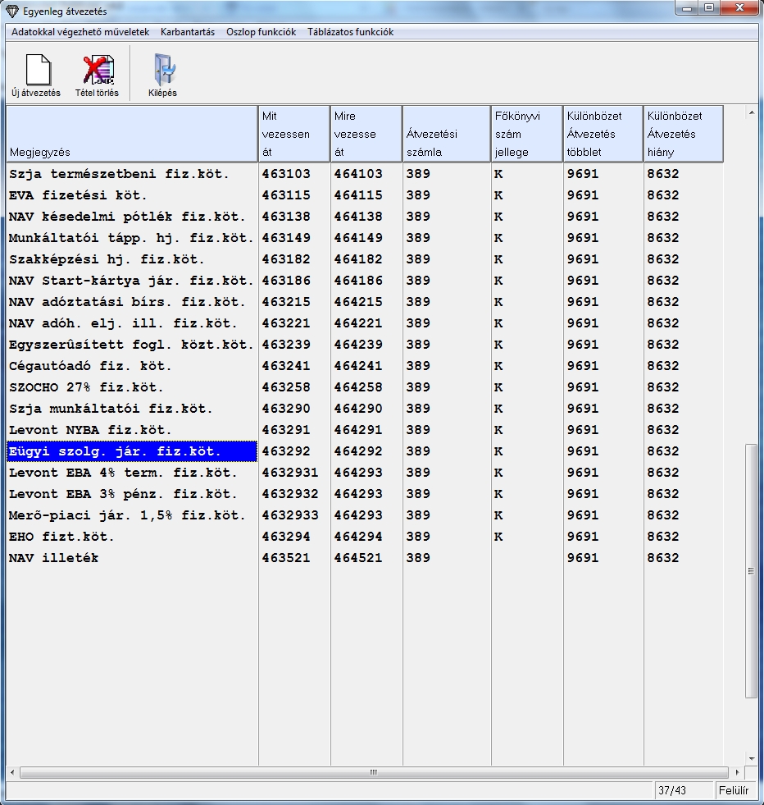The image size is (764, 805).
Task: Click the Megjegyzés column header
Action: 132,134
